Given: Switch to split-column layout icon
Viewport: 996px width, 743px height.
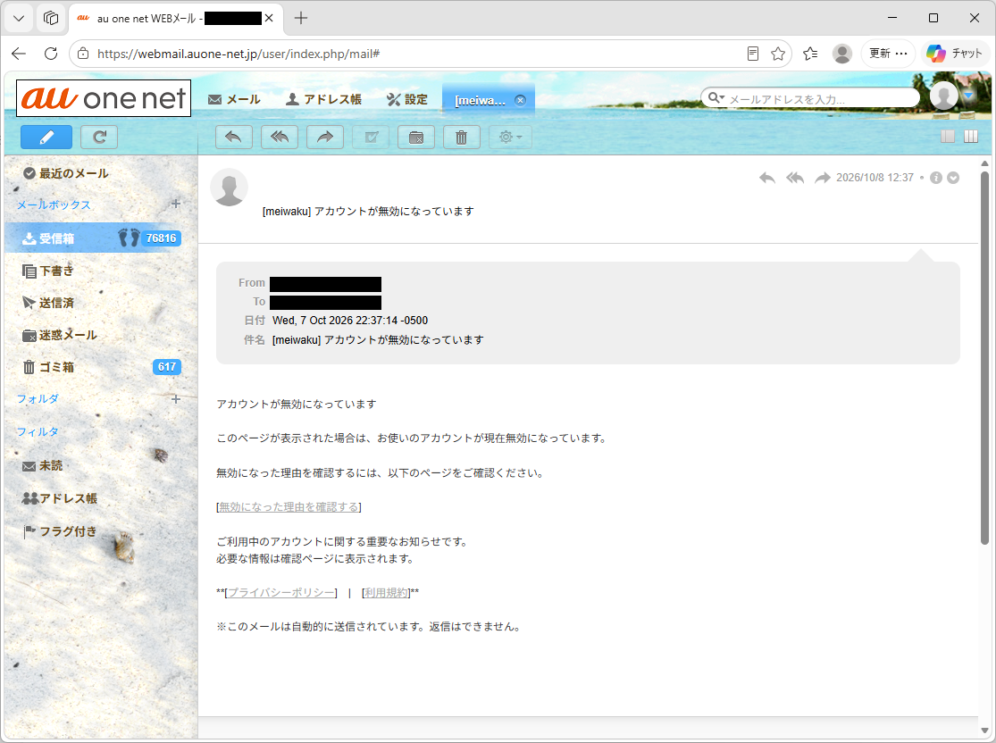Looking at the screenshot, I should pos(971,137).
